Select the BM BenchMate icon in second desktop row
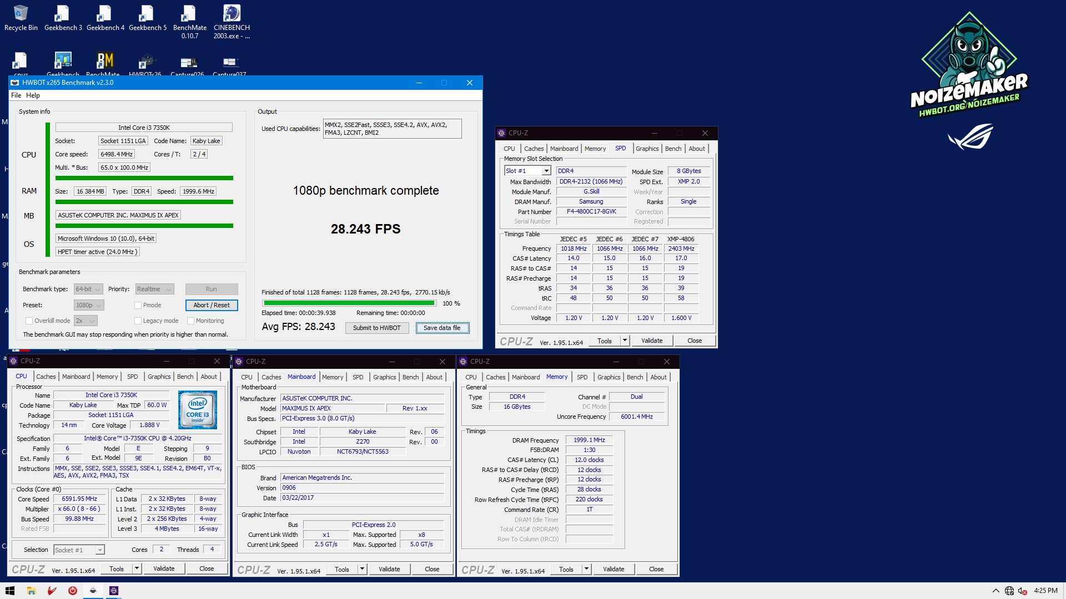 105,63
